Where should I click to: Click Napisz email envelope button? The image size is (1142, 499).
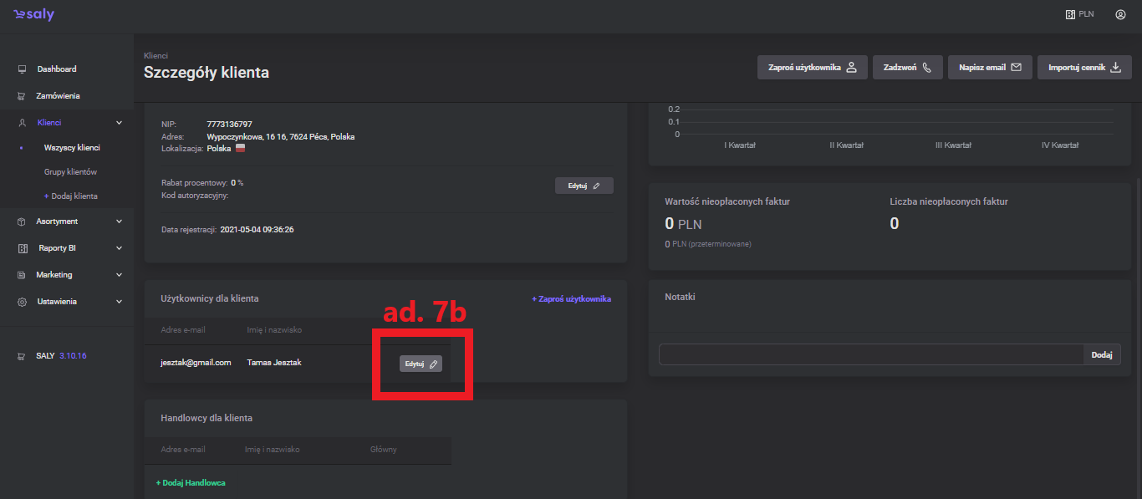click(x=990, y=68)
